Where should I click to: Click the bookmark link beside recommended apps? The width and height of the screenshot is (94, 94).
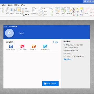coord(56,42)
